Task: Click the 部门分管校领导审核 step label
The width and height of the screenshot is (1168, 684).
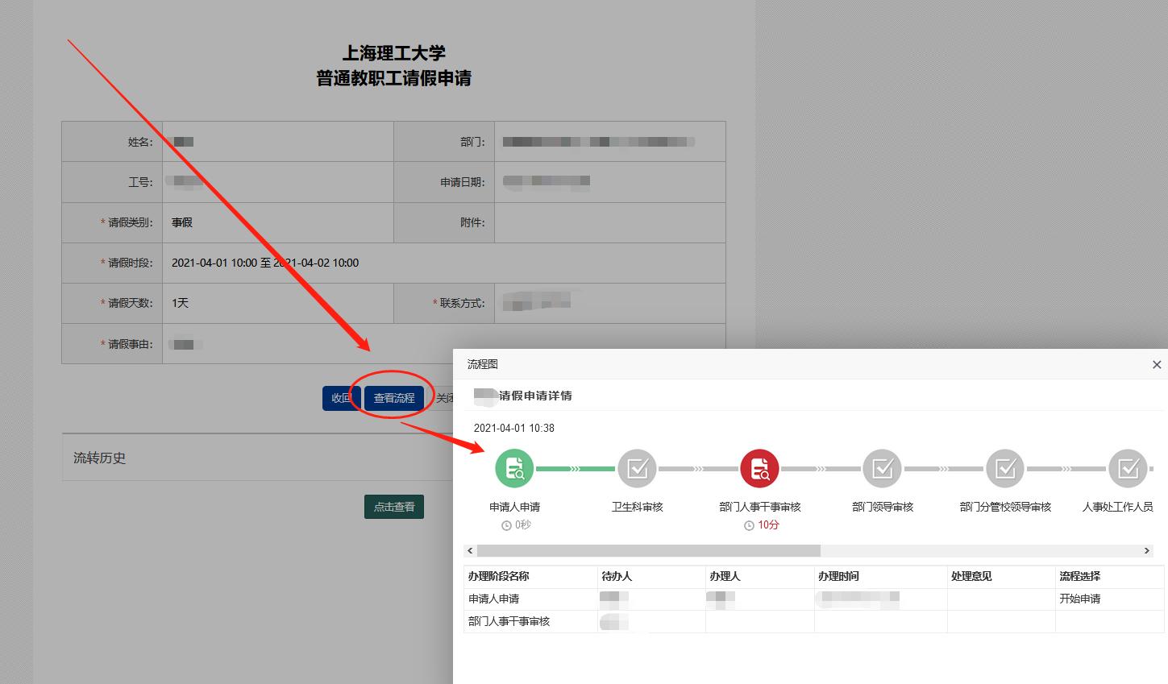Action: click(1005, 507)
